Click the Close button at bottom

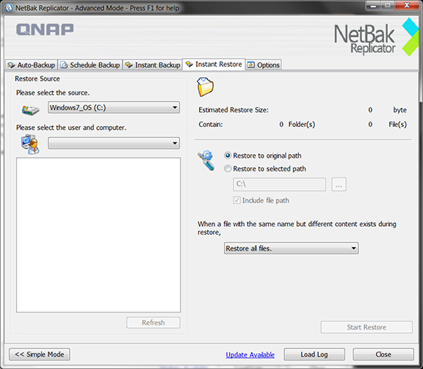pos(383,354)
